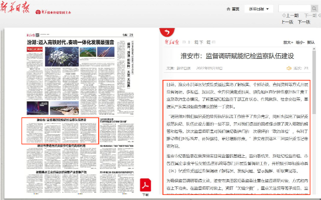Viewport: 321px width, 200px height.
Task: Click the home icon beside 首页
Action: coord(229,9)
